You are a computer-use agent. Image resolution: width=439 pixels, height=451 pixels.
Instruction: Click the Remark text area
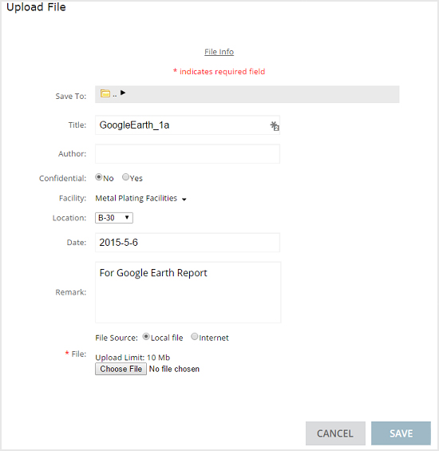(188, 292)
